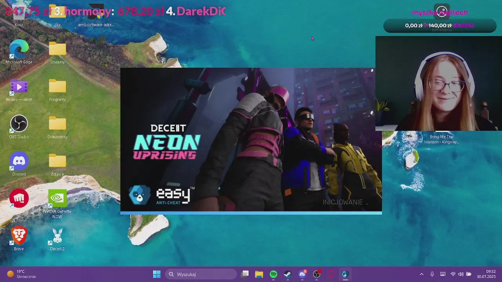Click the Bring Me The Horizon song label
This screenshot has height=282, width=502.
pyautogui.click(x=442, y=139)
